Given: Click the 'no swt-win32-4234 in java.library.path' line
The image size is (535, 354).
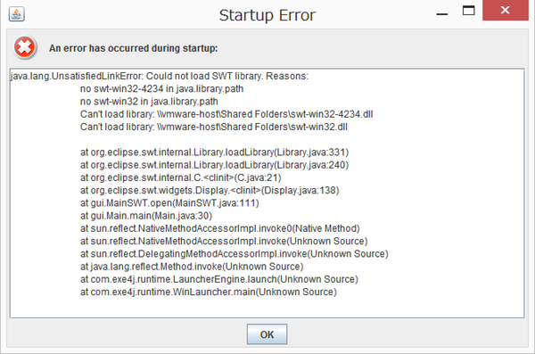Looking at the screenshot, I should coord(161,89).
